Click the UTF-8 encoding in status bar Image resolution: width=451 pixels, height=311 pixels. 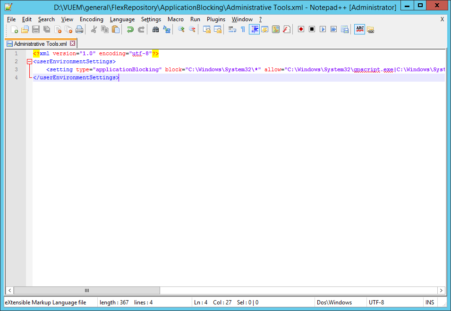(x=376, y=303)
